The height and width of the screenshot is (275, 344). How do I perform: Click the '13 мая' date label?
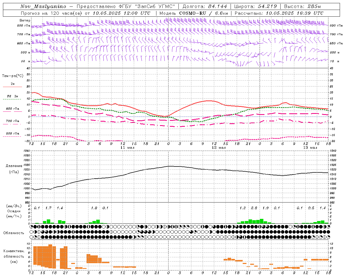(310, 148)
